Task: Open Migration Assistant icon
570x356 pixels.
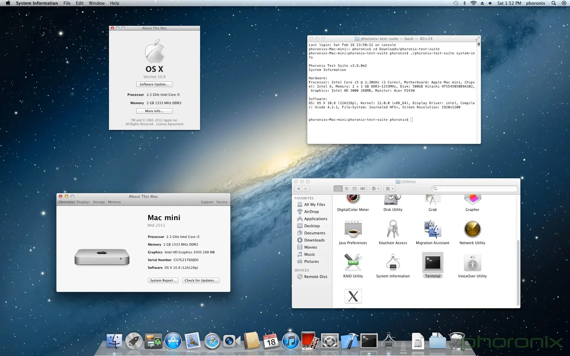Action: click(x=433, y=229)
